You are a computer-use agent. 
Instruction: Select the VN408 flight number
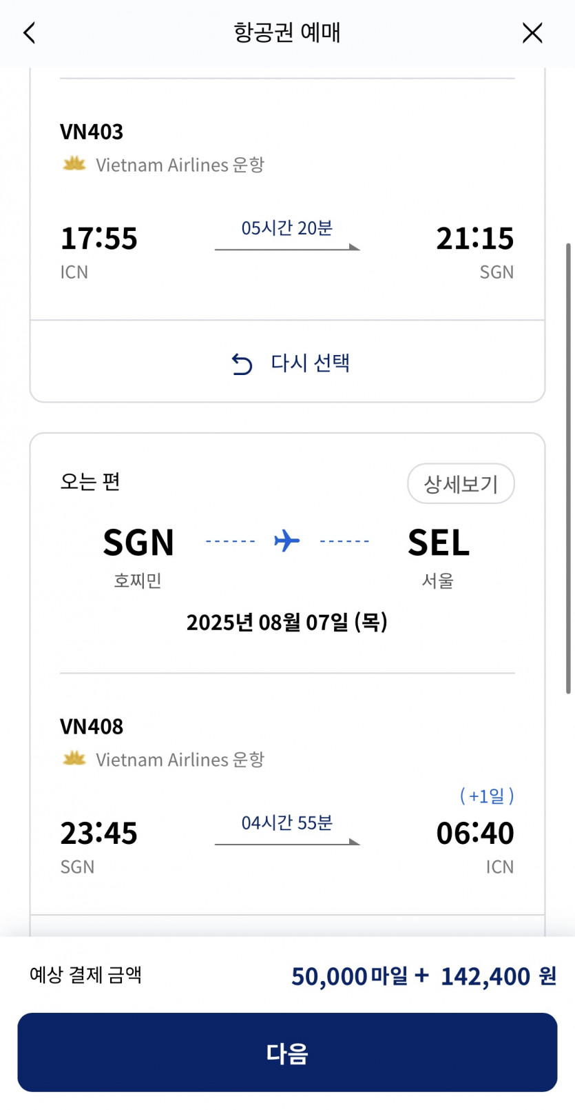[92, 726]
